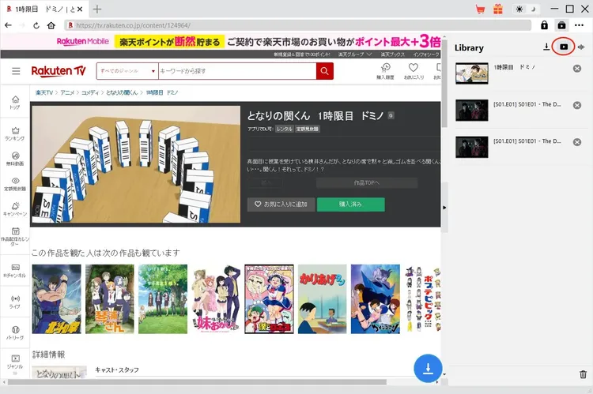The height and width of the screenshot is (394, 593).
Task: Remove the 1時限目 ドミノ item from Library
Action: pyautogui.click(x=577, y=69)
